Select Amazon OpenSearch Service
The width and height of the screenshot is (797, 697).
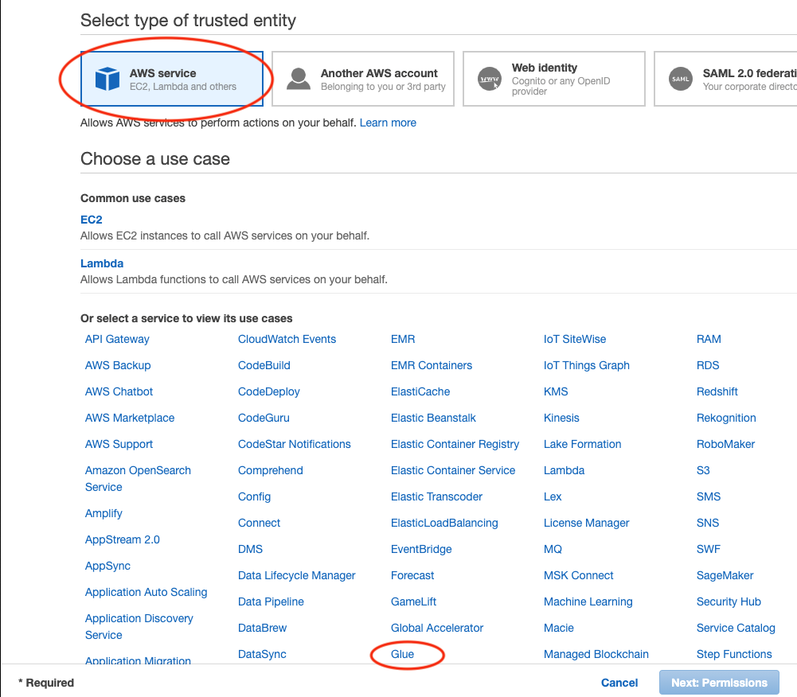138,478
